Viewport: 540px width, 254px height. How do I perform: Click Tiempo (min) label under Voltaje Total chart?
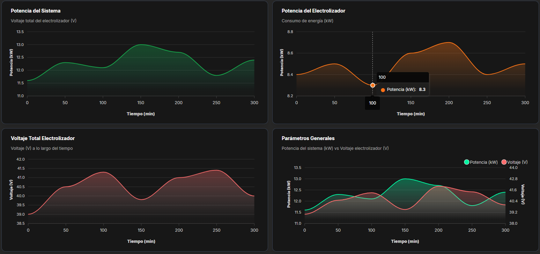[x=141, y=241]
